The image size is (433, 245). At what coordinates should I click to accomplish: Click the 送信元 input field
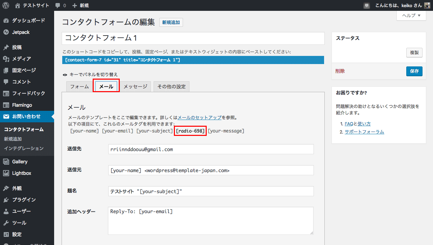coord(211,170)
